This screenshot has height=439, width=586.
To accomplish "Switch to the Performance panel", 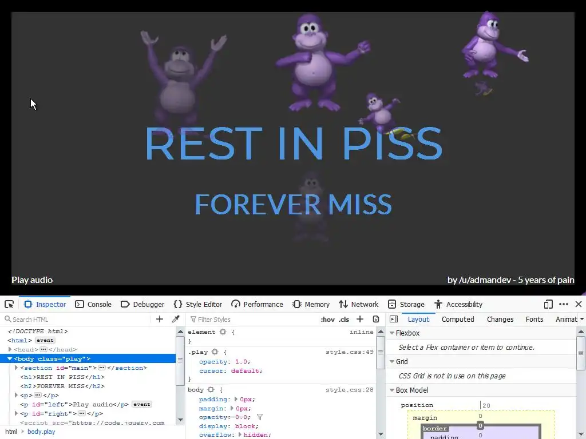I will pos(257,304).
